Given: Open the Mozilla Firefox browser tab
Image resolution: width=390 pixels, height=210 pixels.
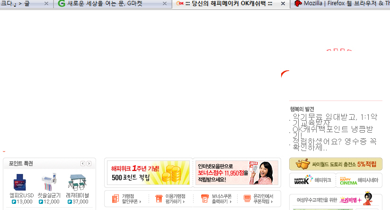Looking at the screenshot, I should click(x=340, y=4).
